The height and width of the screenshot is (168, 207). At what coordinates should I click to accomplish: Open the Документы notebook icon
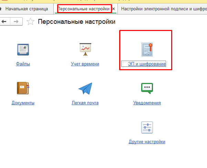[23, 88]
